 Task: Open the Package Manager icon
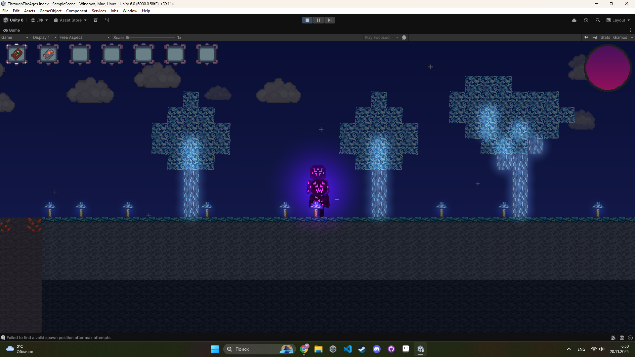[96, 20]
